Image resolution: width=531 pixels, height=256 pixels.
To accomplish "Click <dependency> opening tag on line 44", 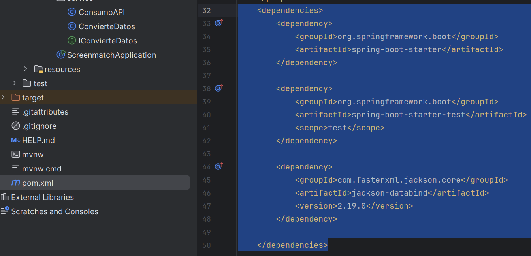I will pos(304,167).
